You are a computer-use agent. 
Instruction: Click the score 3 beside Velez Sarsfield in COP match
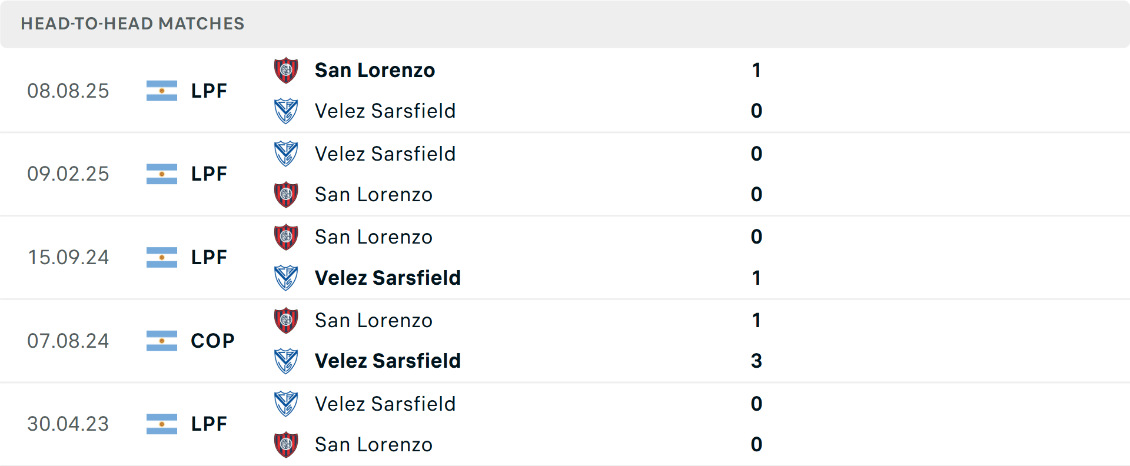tap(757, 361)
